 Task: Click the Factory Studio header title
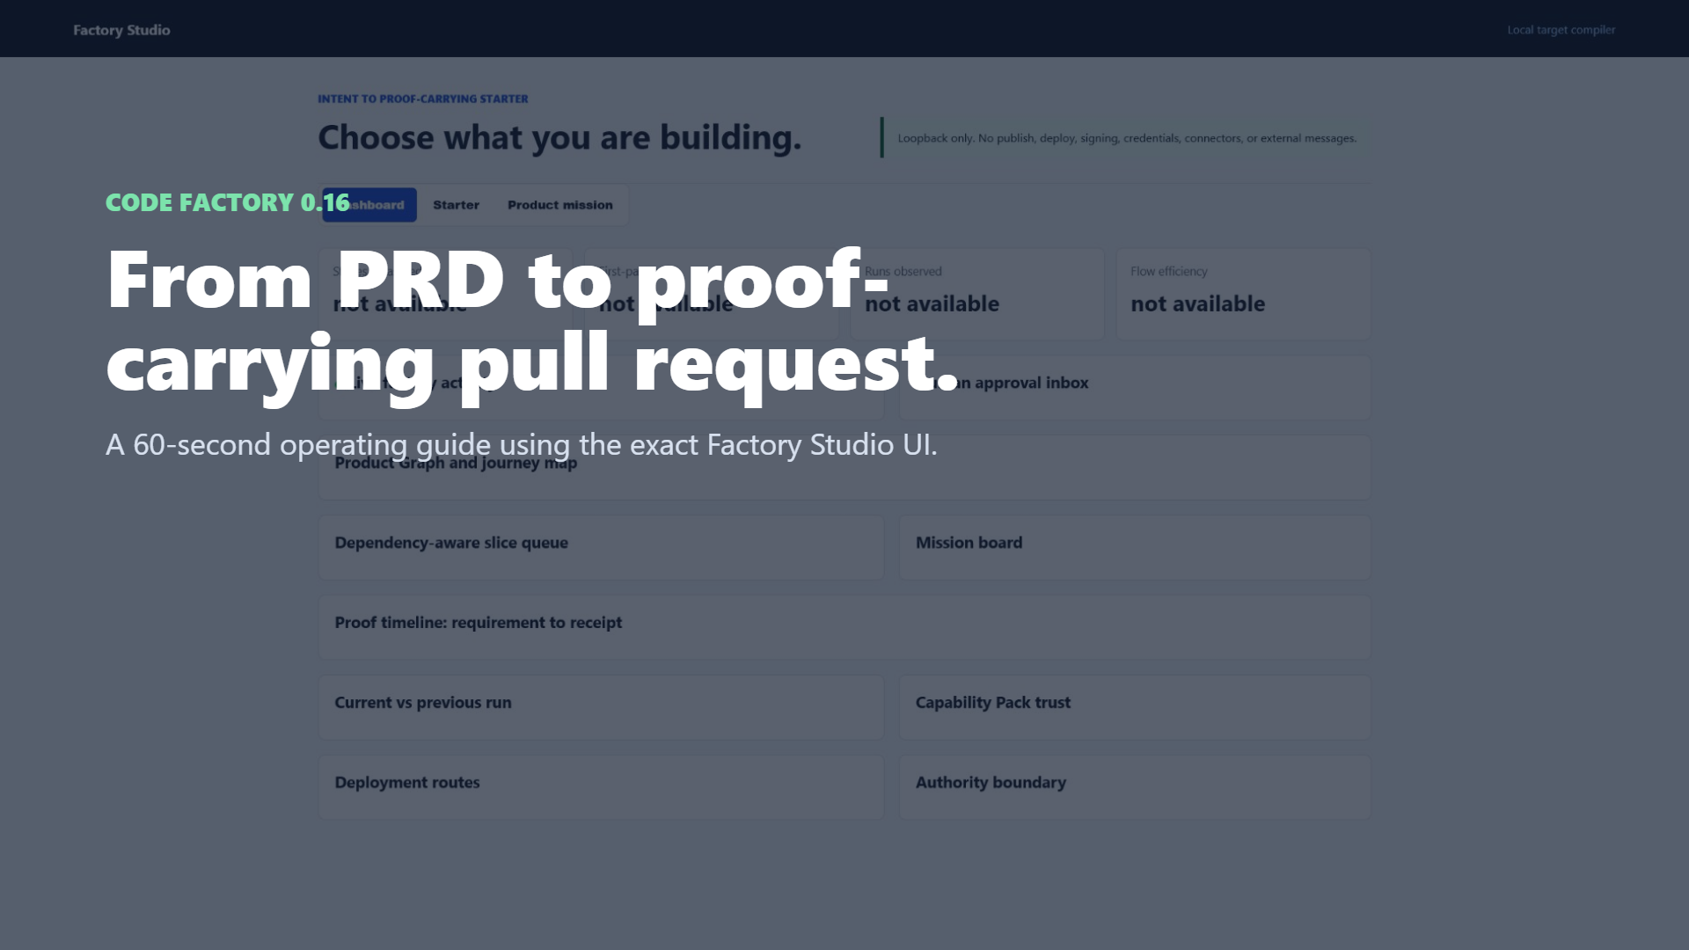(121, 30)
